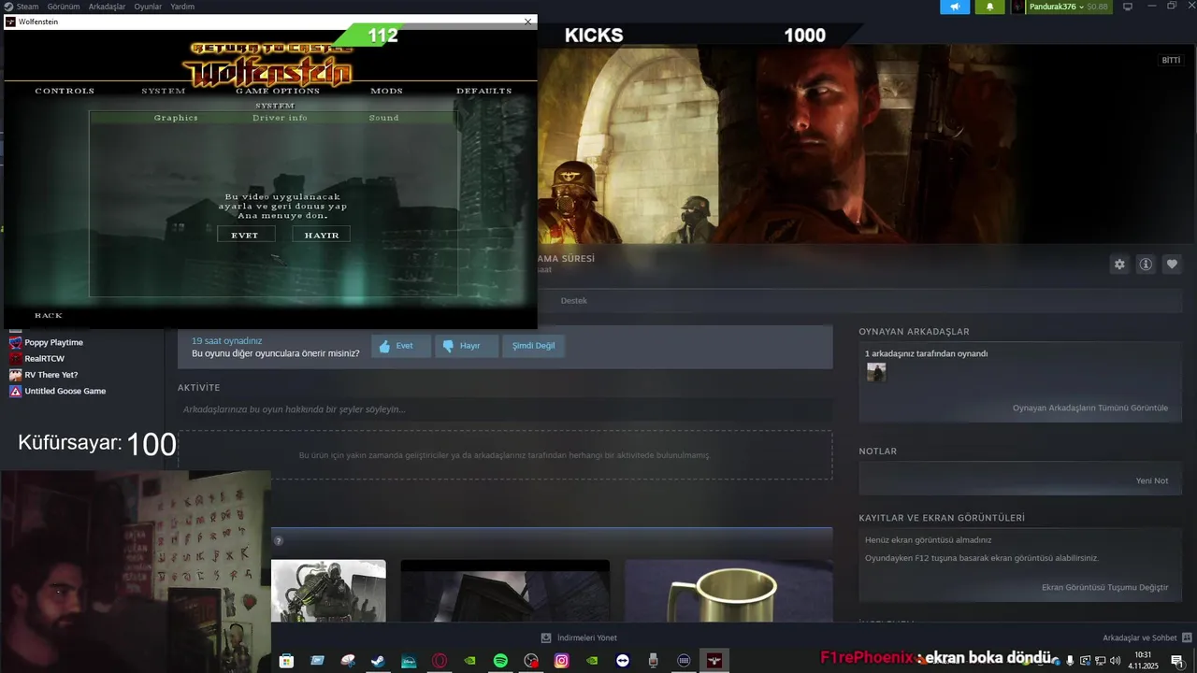Click the Pandurak376 profile avatar
The width and height of the screenshot is (1197, 673).
click(1018, 7)
